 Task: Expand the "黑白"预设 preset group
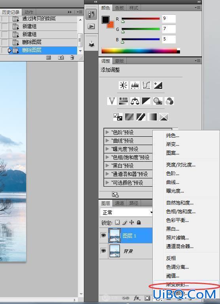(x=107, y=165)
